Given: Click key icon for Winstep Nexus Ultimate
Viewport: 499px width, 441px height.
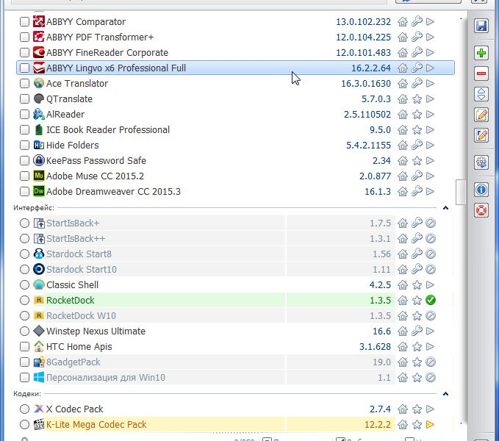Looking at the screenshot, I should (x=417, y=331).
